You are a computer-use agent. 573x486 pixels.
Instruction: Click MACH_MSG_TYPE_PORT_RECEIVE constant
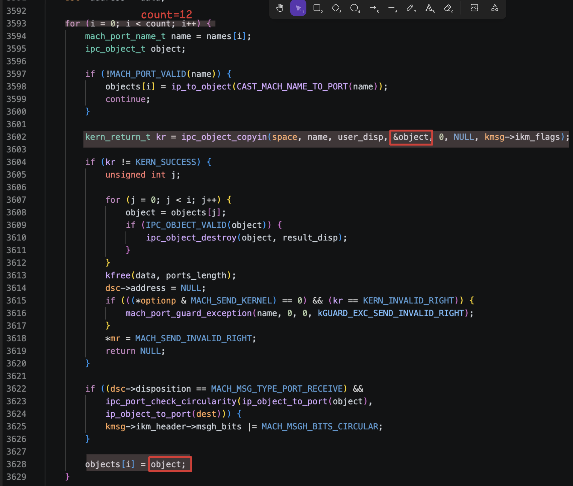[x=277, y=389]
